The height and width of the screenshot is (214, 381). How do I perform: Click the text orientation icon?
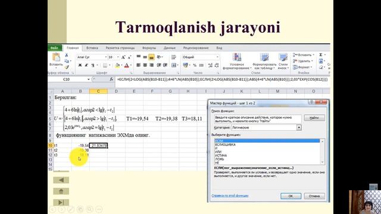(159, 57)
